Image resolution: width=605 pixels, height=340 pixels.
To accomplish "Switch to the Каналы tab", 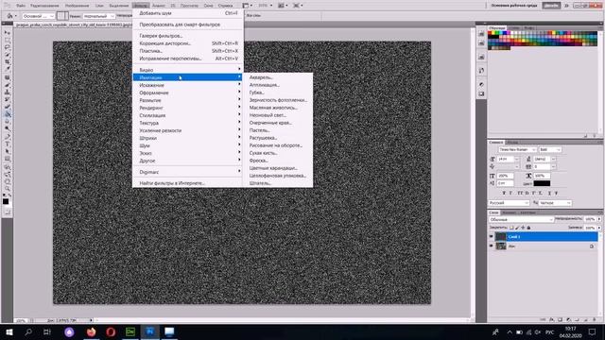I will pos(510,212).
